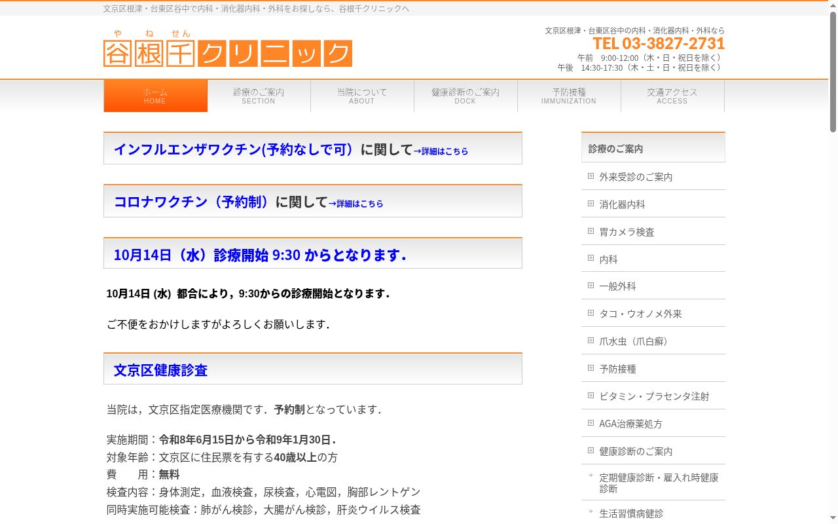Click the bullet icon beside sidebar 内科

[x=591, y=259]
